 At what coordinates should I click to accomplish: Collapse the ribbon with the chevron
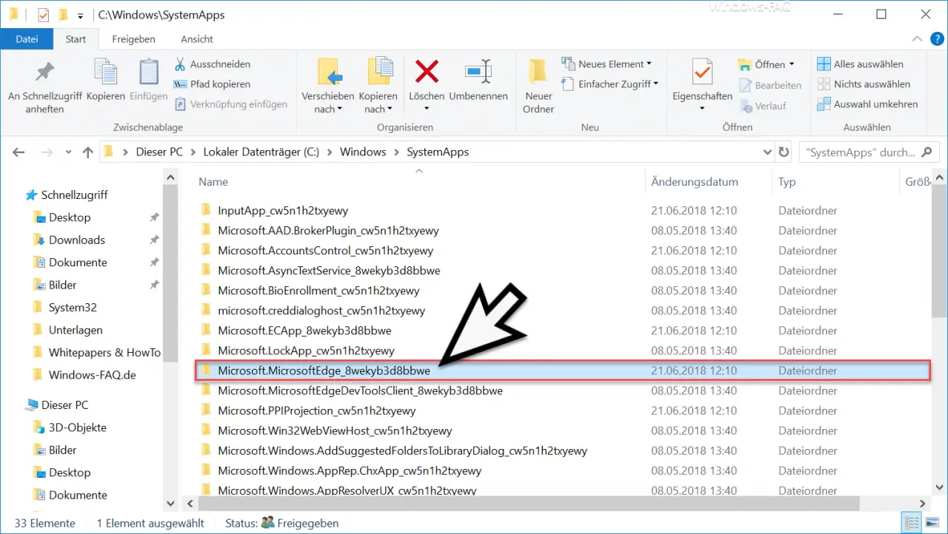tap(918, 39)
